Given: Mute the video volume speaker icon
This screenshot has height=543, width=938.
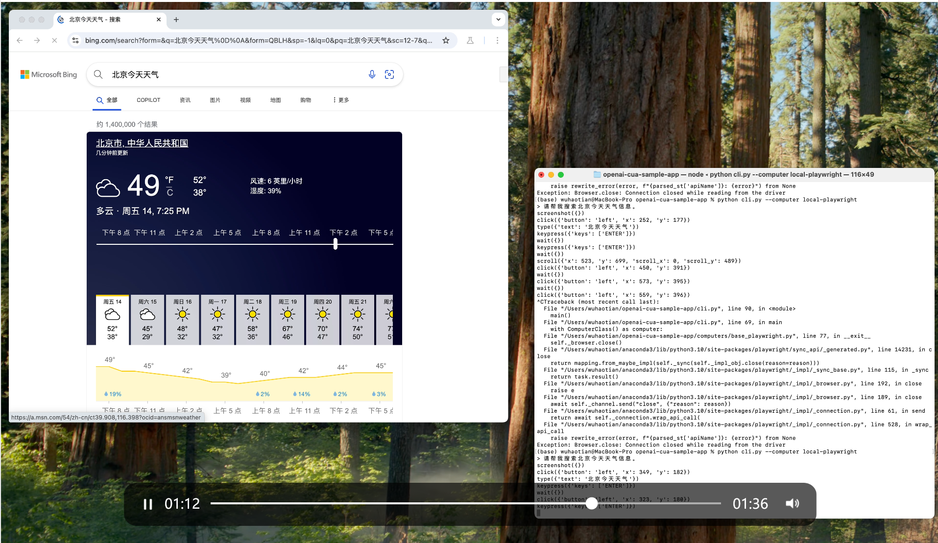Looking at the screenshot, I should coord(793,503).
